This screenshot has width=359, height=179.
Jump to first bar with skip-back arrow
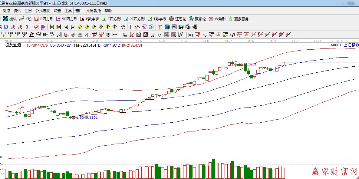pyautogui.click(x=52, y=27)
